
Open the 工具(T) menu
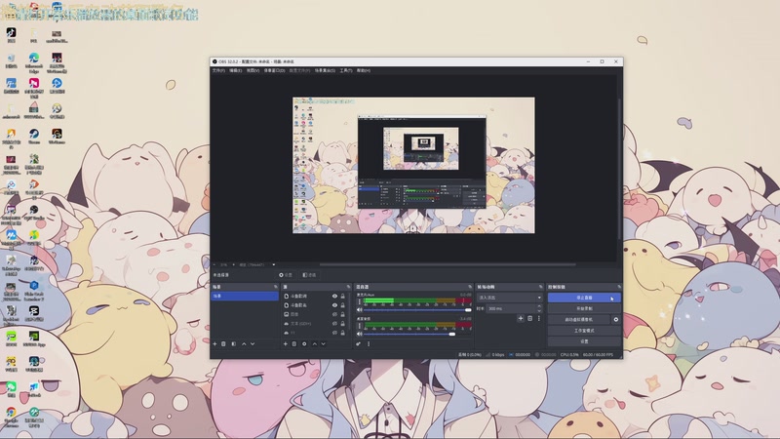pos(346,70)
